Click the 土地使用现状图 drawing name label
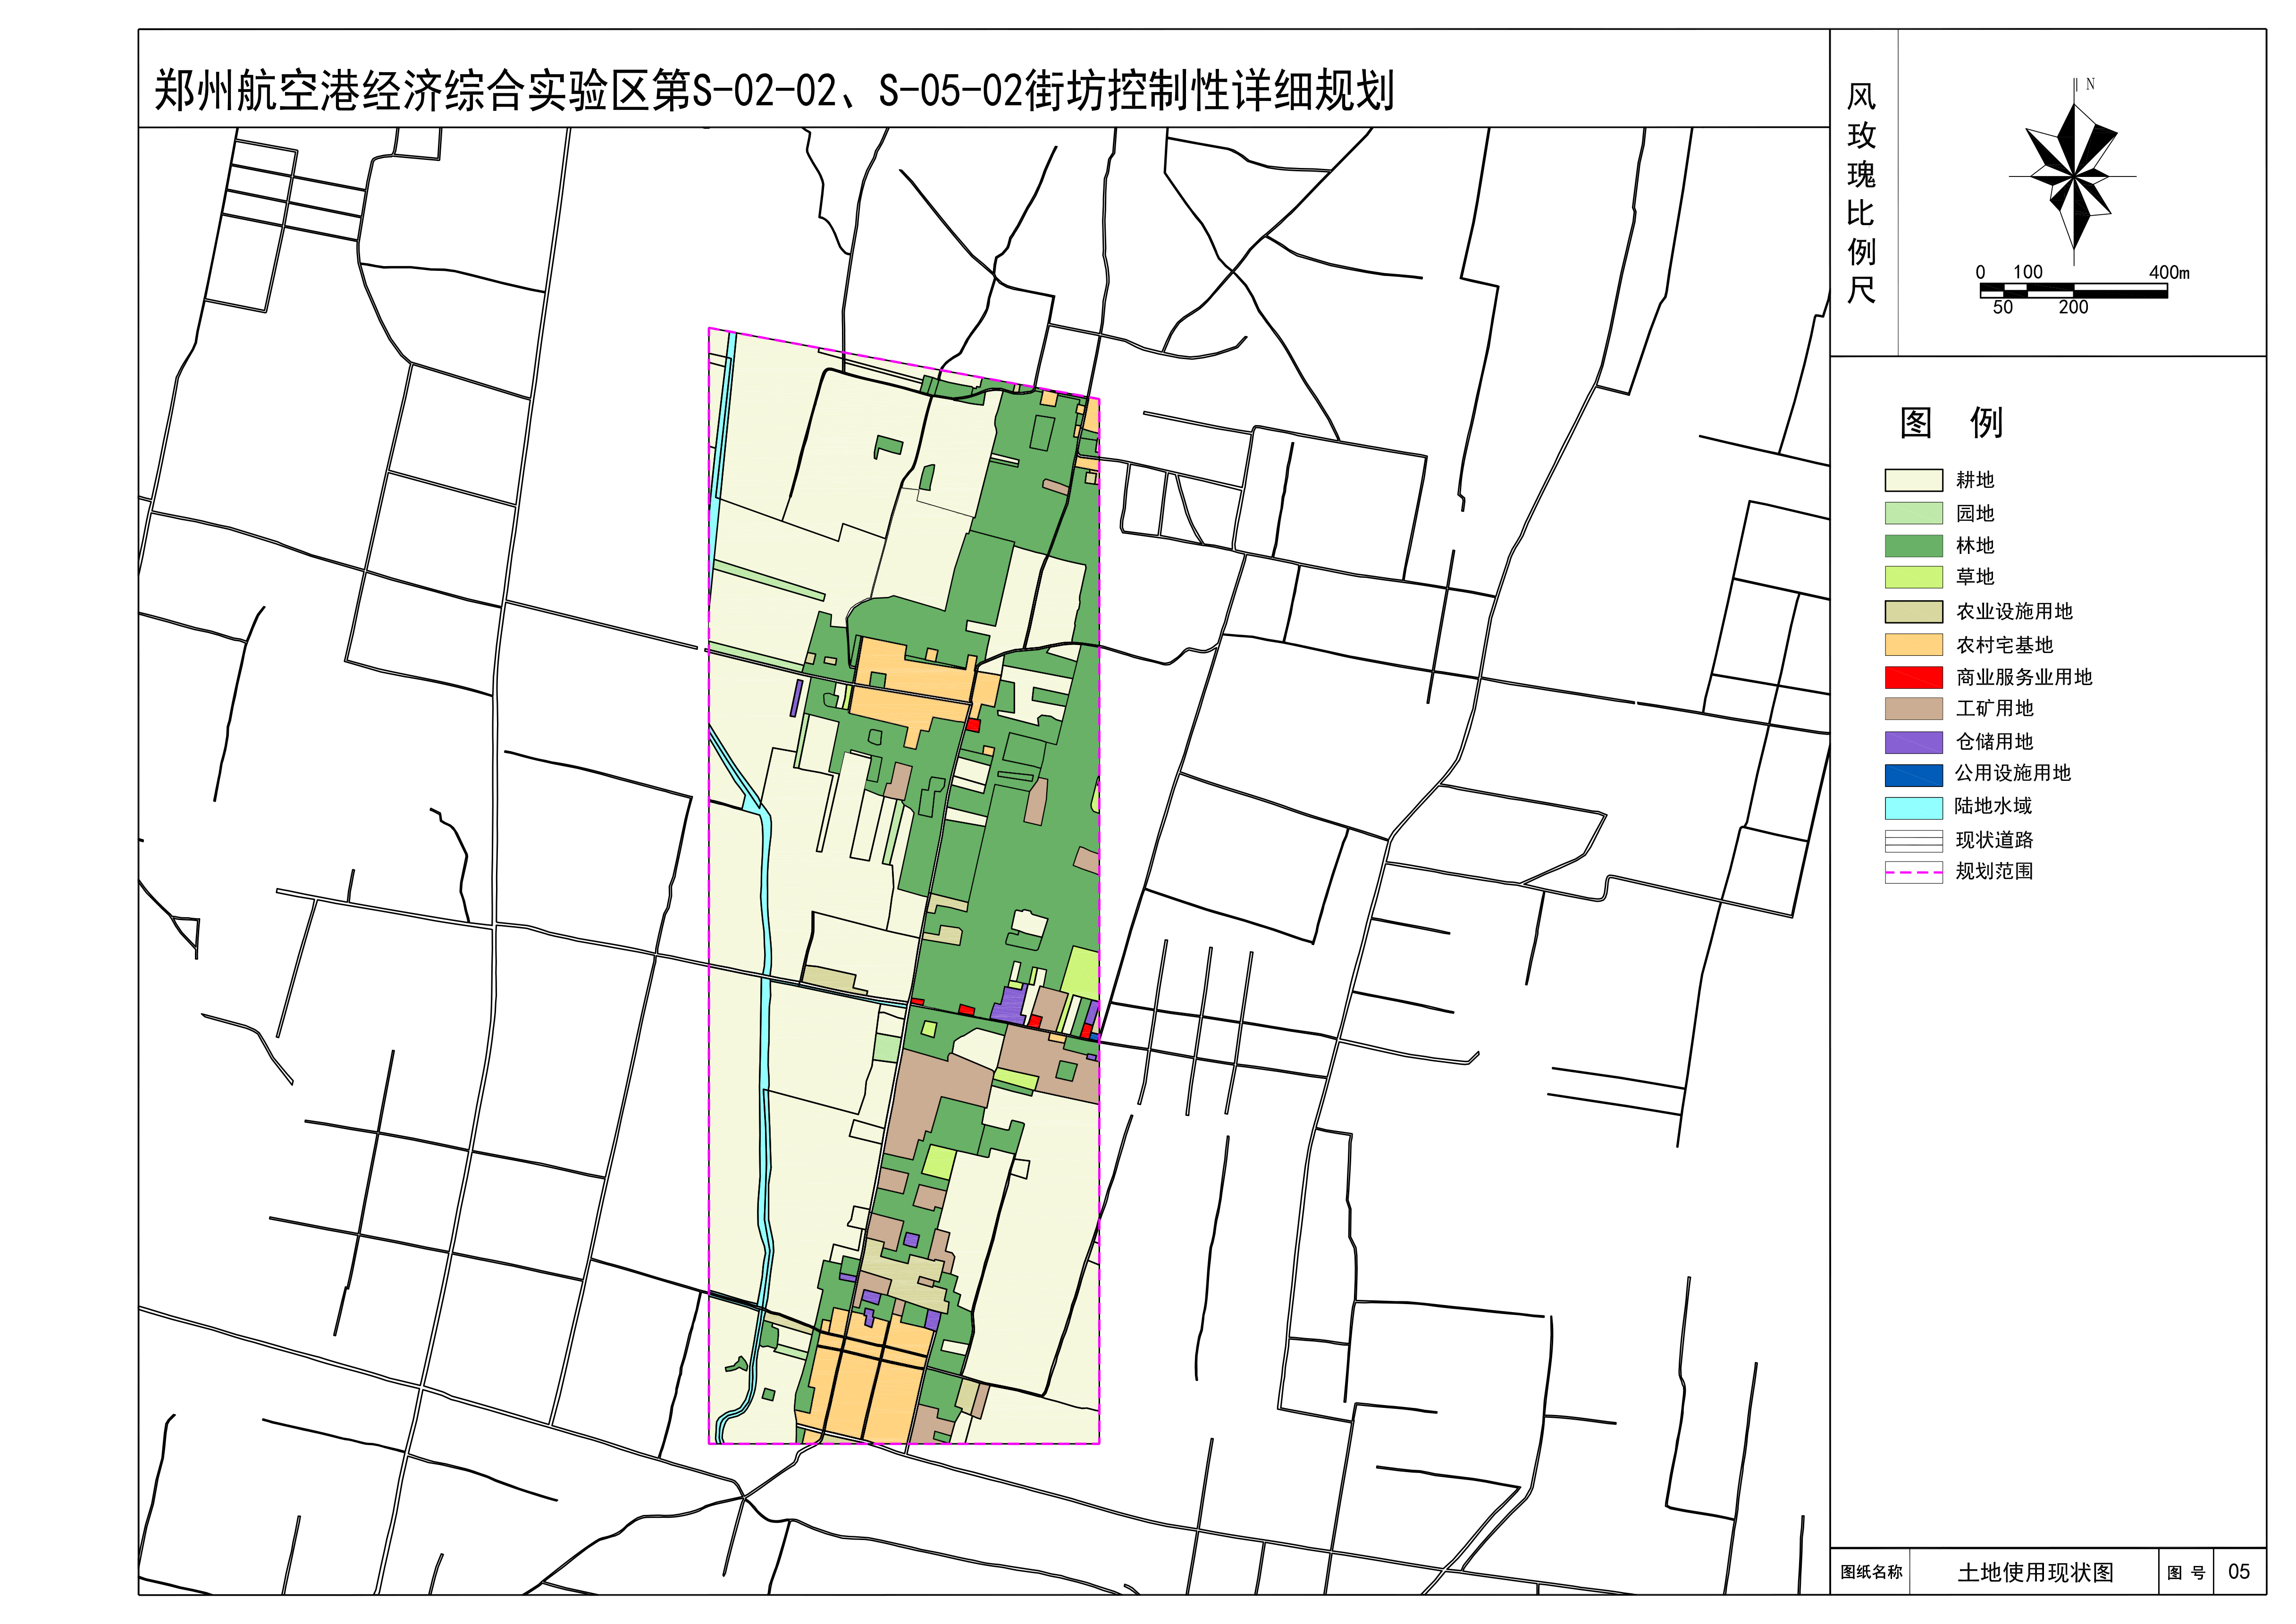The height and width of the screenshot is (1624, 2296). tap(2035, 1572)
